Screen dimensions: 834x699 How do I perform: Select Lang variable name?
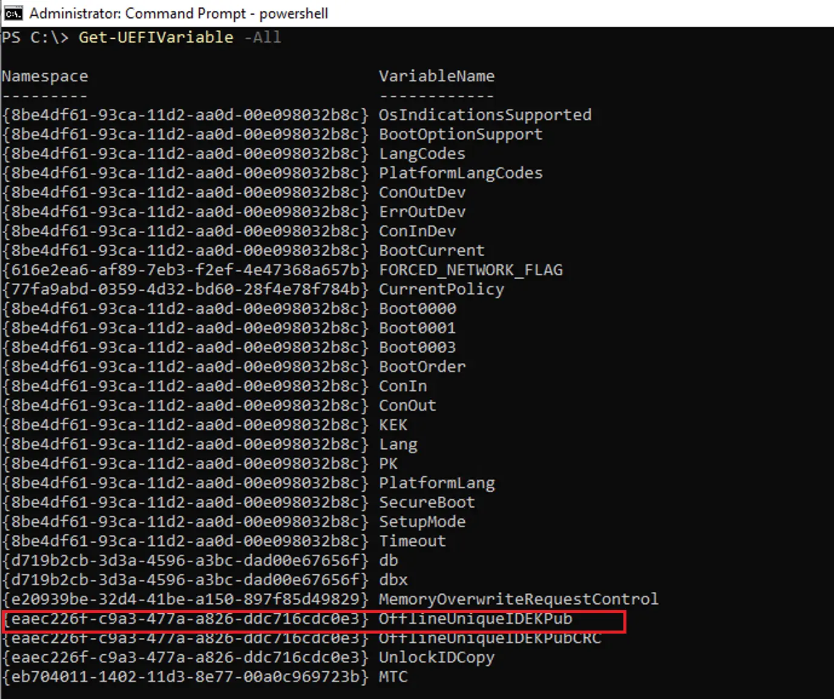398,445
